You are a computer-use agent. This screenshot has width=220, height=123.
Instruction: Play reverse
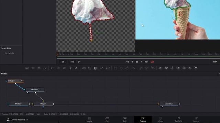coord(132,62)
